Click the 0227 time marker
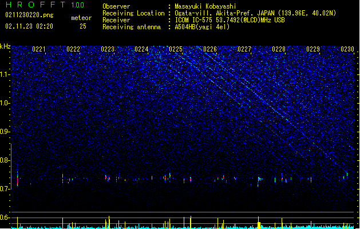Image resolution: width=360 pixels, height=229 pixels. [x=244, y=49]
